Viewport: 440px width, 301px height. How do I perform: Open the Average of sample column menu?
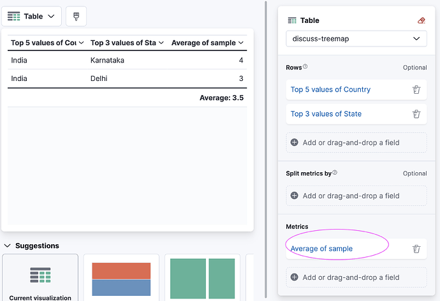tap(240, 43)
